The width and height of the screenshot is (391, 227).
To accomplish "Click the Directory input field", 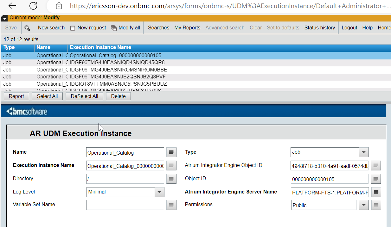I will click(x=125, y=179).
